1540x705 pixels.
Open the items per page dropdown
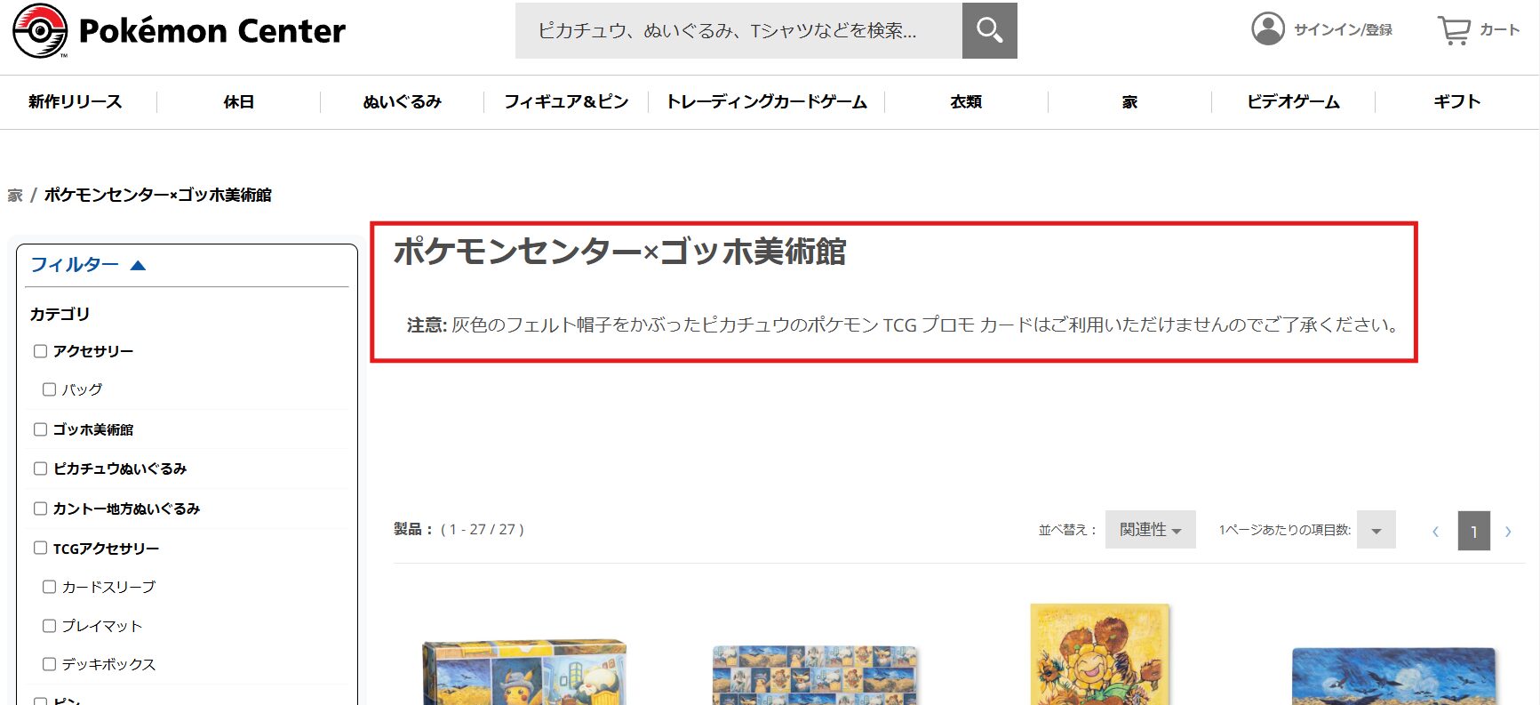[1376, 530]
